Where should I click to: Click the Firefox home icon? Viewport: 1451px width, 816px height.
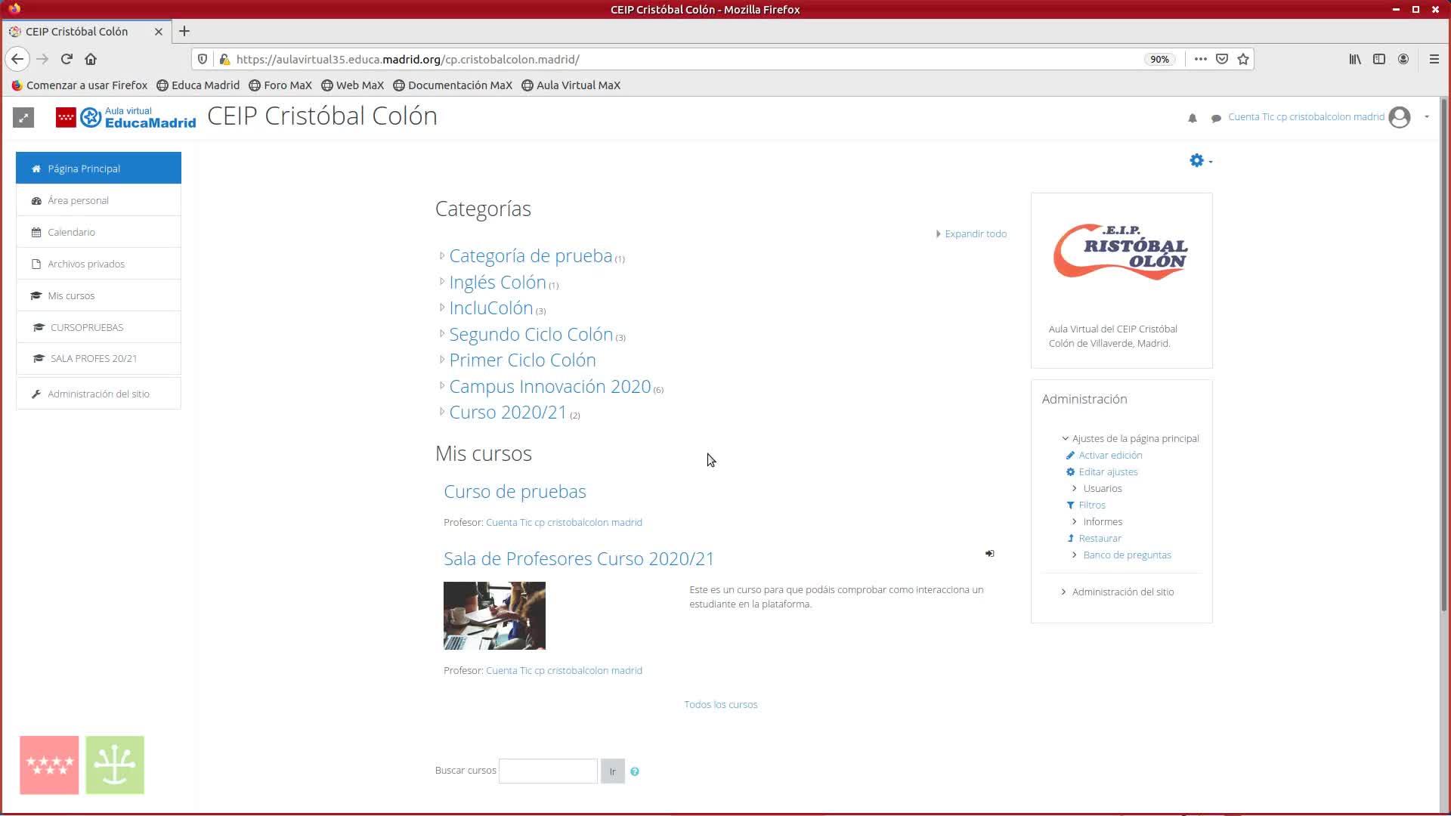91,59
